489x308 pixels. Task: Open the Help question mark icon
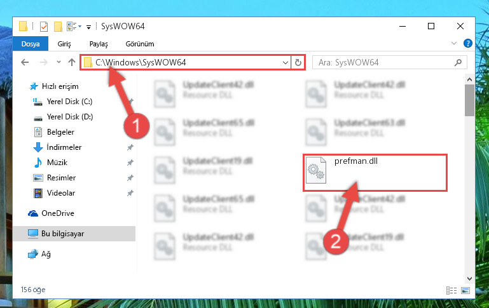(467, 43)
